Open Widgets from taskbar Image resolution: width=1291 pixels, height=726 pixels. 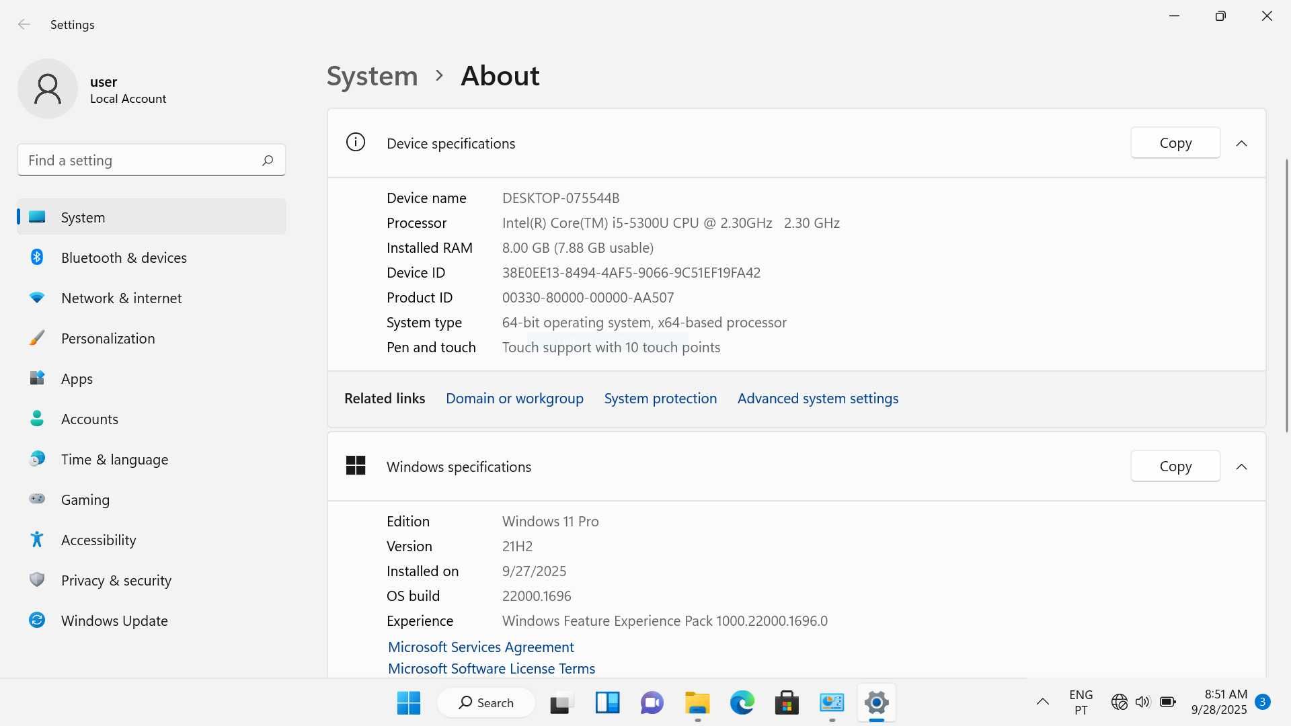click(608, 703)
